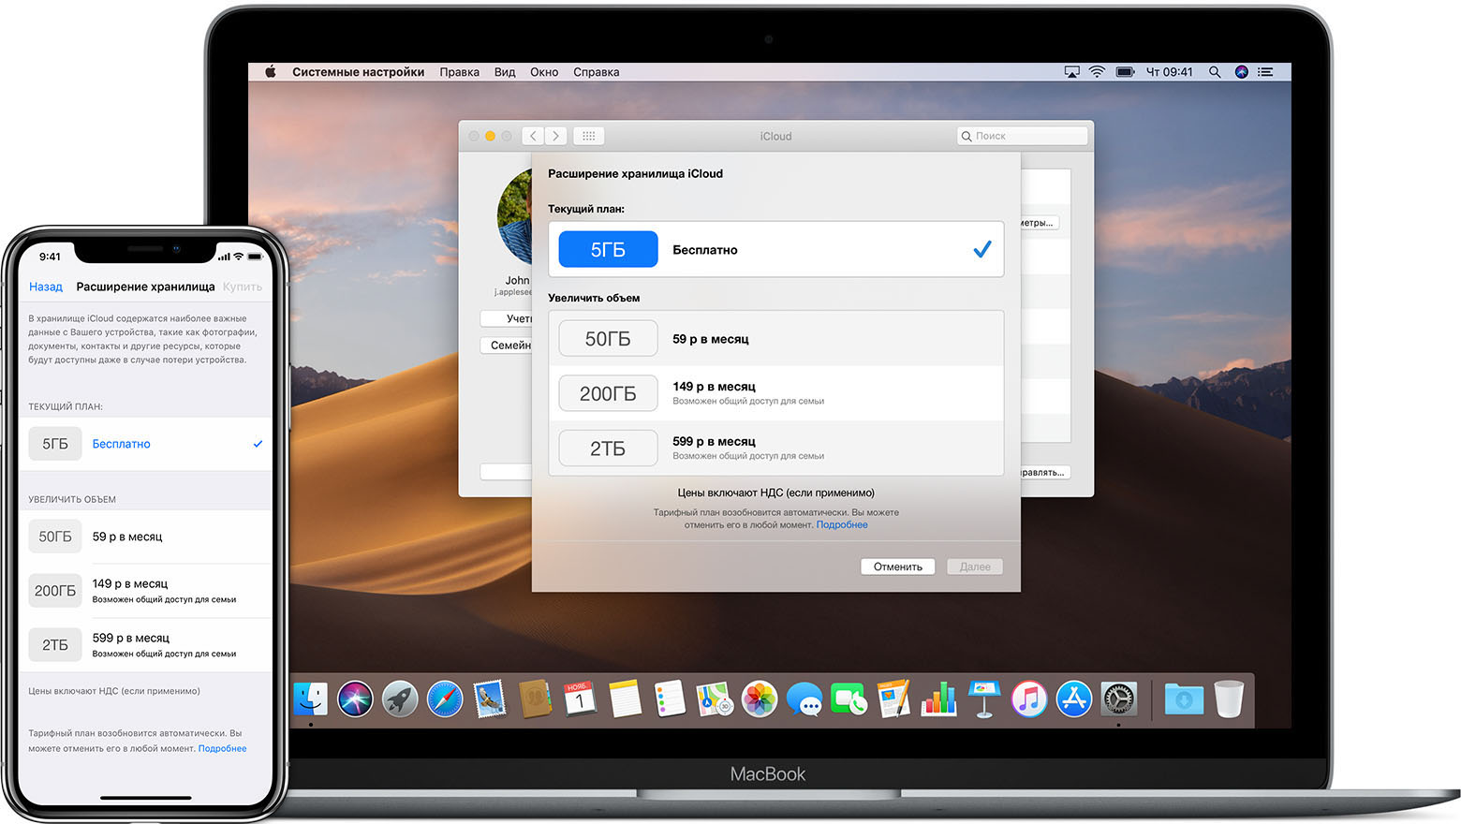Open AirPlay display icon in menu bar
1461x824 pixels.
coord(1071,72)
